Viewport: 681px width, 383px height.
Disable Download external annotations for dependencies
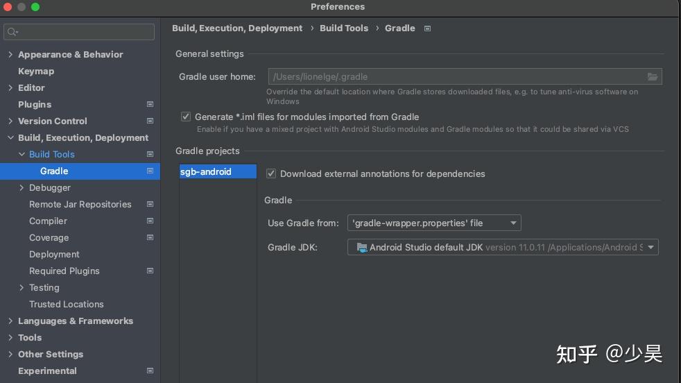pyautogui.click(x=271, y=174)
